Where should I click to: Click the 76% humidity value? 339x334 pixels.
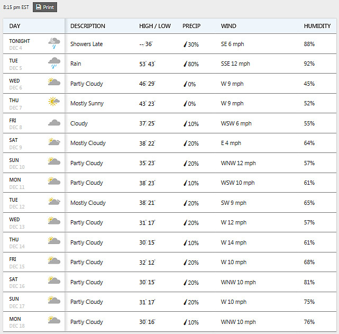coord(309,322)
